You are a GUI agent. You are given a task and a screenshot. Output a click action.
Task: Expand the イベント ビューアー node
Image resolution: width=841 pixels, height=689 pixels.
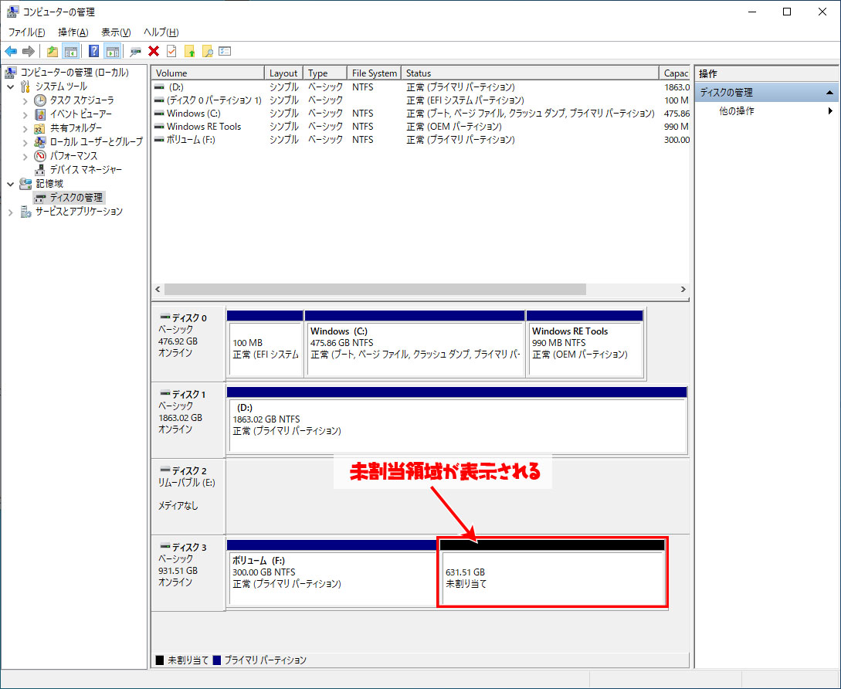25,114
